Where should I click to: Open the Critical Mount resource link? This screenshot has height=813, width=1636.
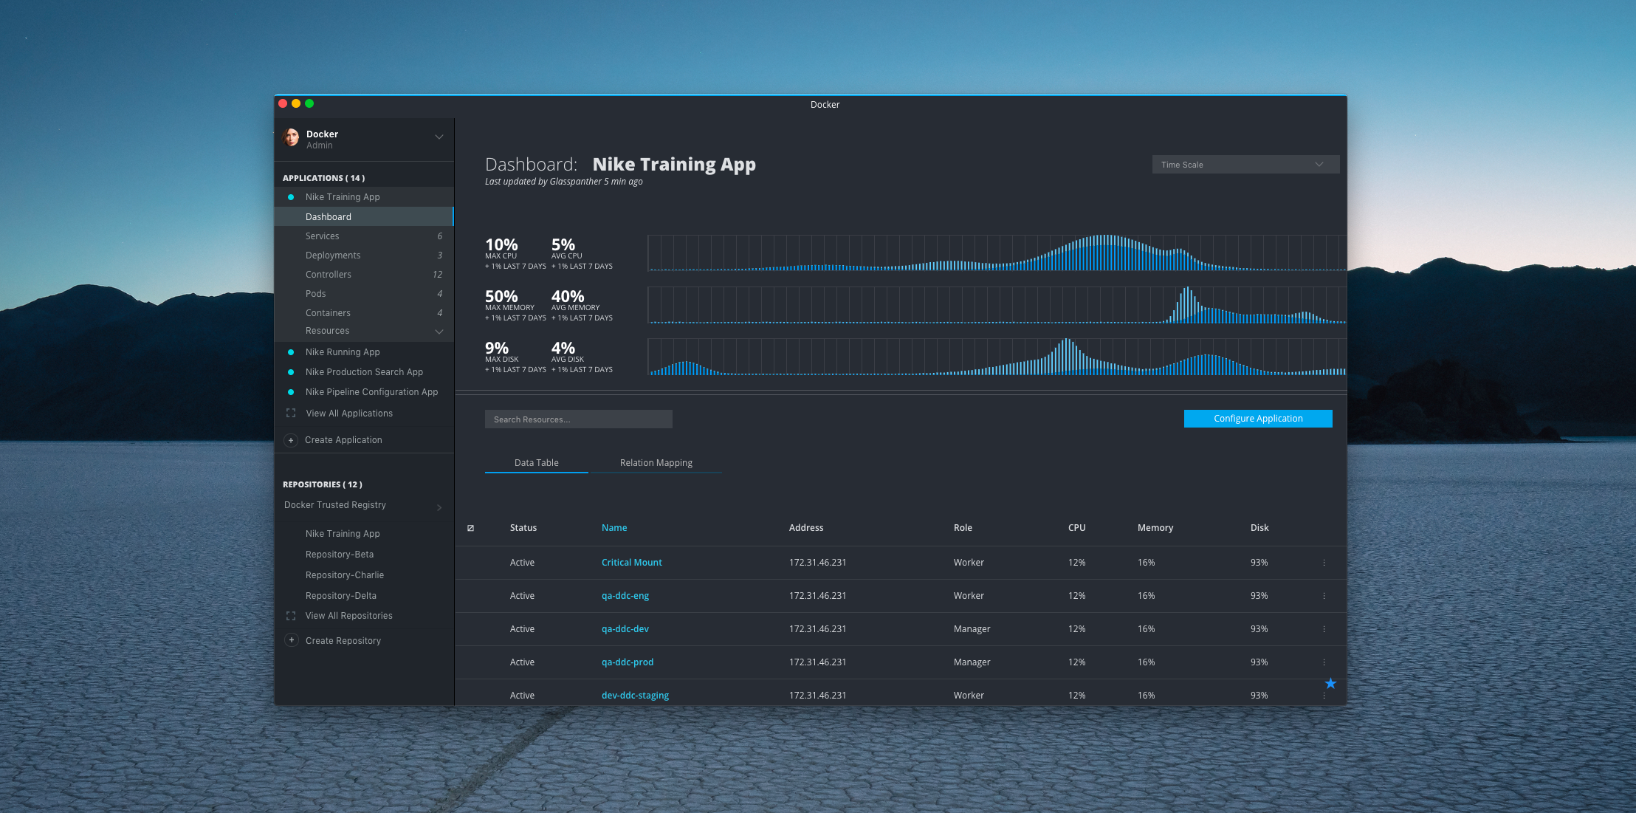coord(632,563)
